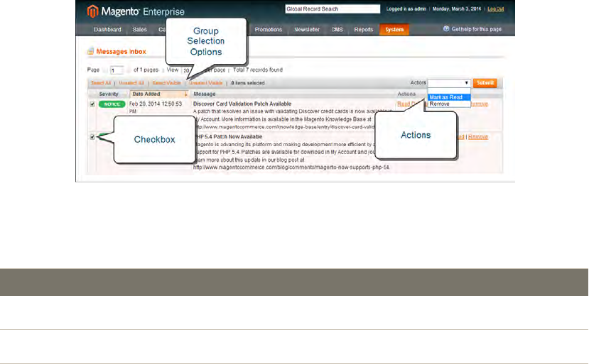
Task: Click the Log Out link
Action: (x=495, y=9)
